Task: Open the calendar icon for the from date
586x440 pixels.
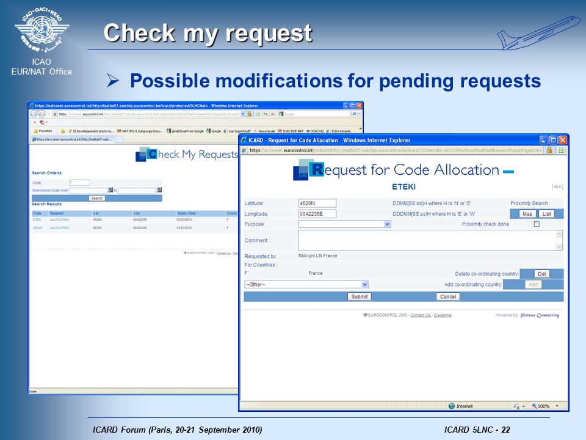Action: [x=110, y=190]
